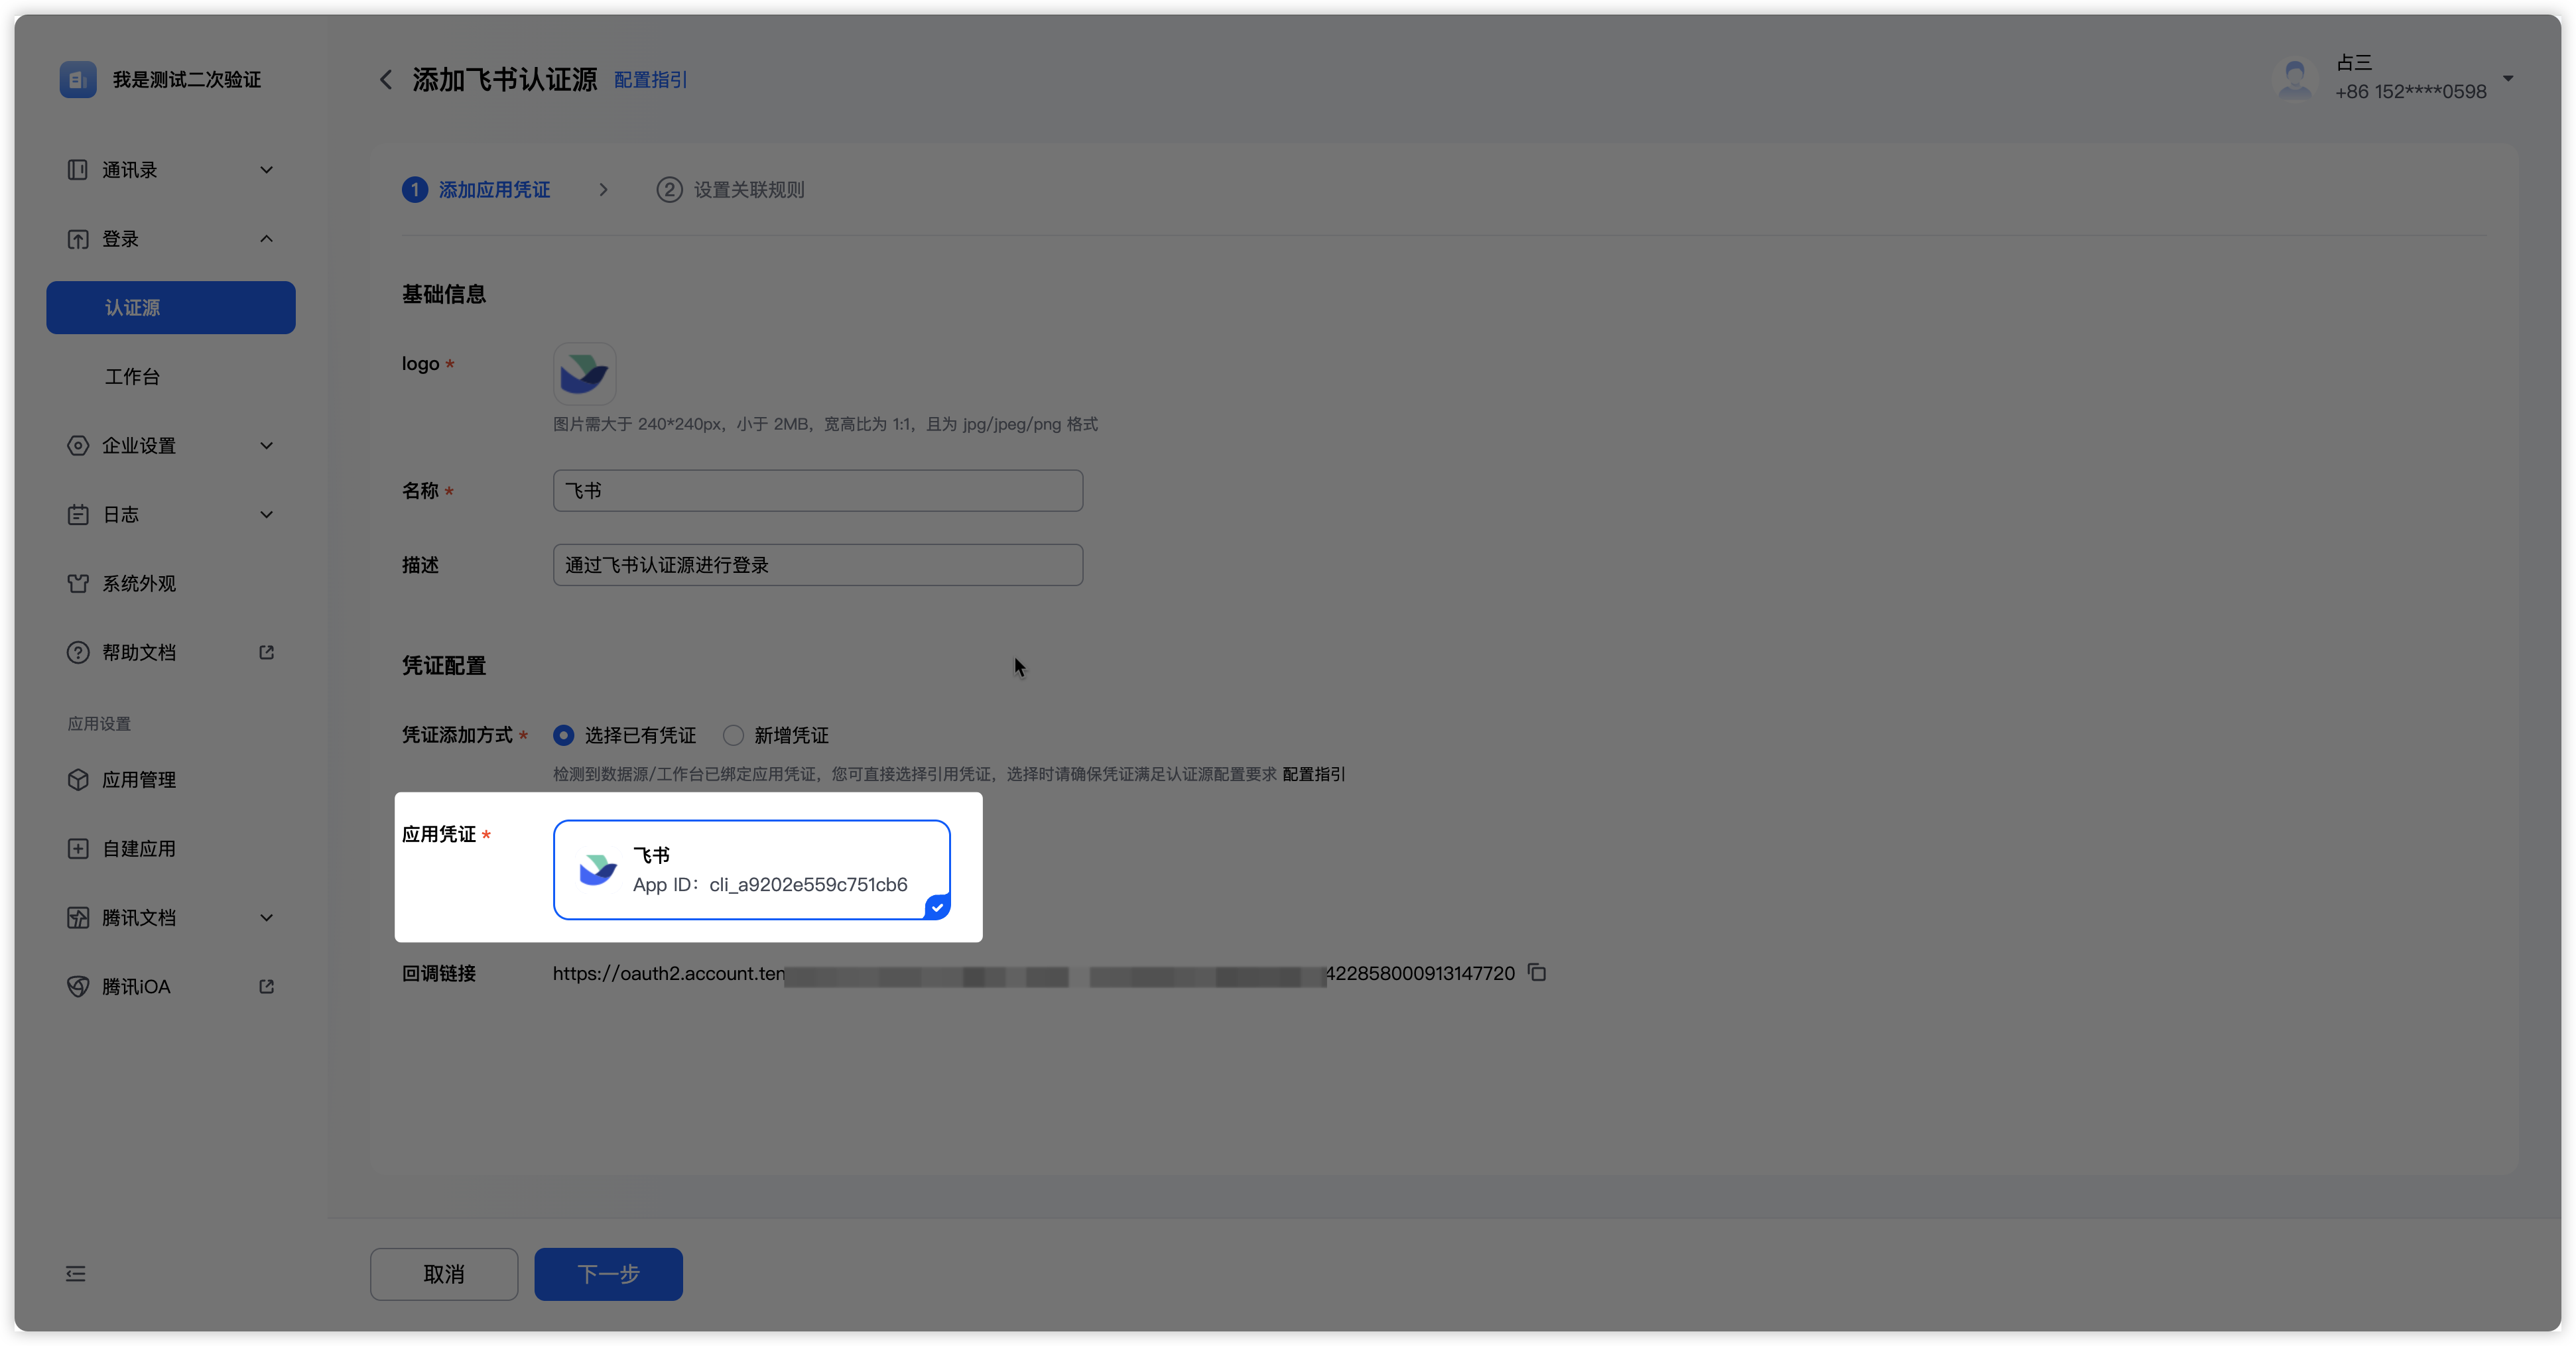Click the back arrow beside the page title
Image resolution: width=2576 pixels, height=1346 pixels.
[x=386, y=80]
